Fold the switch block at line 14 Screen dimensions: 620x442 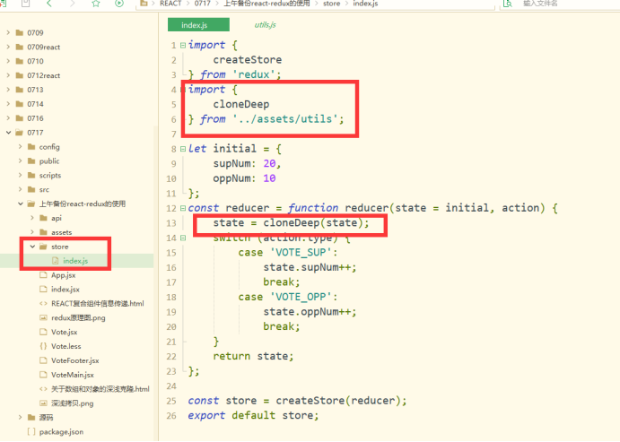click(183, 238)
